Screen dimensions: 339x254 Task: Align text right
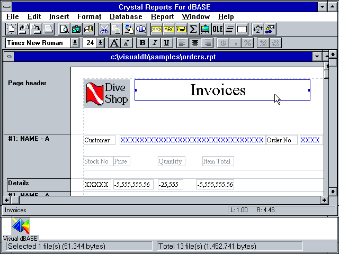(207, 43)
